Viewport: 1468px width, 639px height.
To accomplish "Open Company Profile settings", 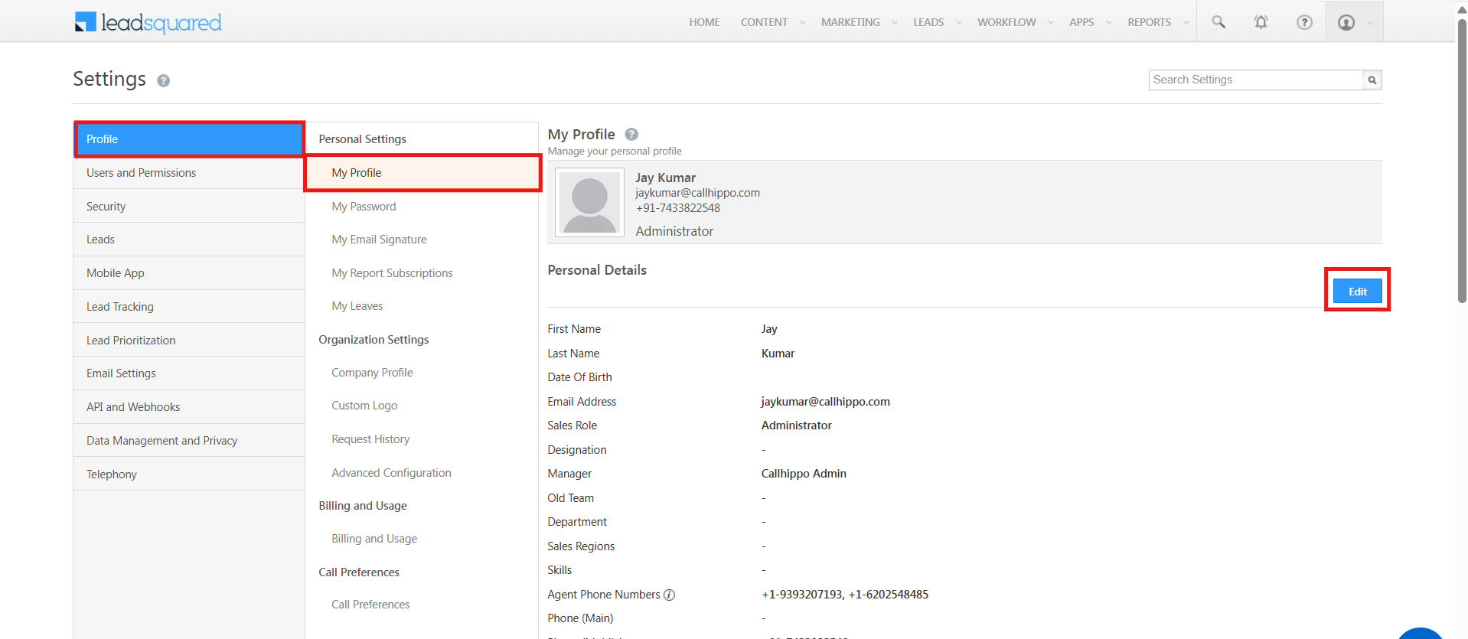I will pyautogui.click(x=372, y=373).
